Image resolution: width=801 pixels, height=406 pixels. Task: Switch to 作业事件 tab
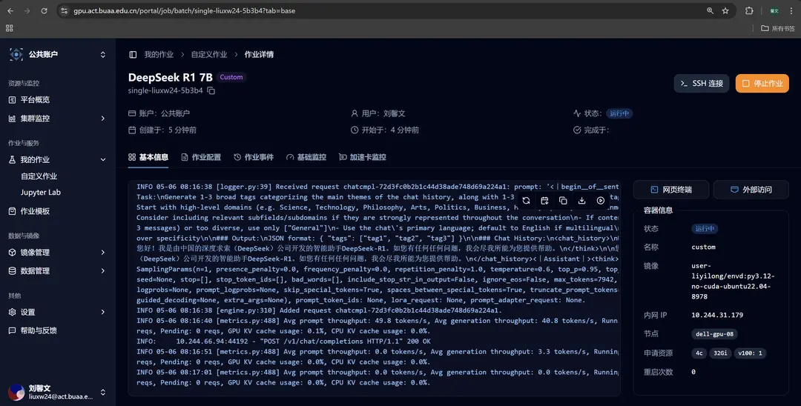pyautogui.click(x=254, y=157)
